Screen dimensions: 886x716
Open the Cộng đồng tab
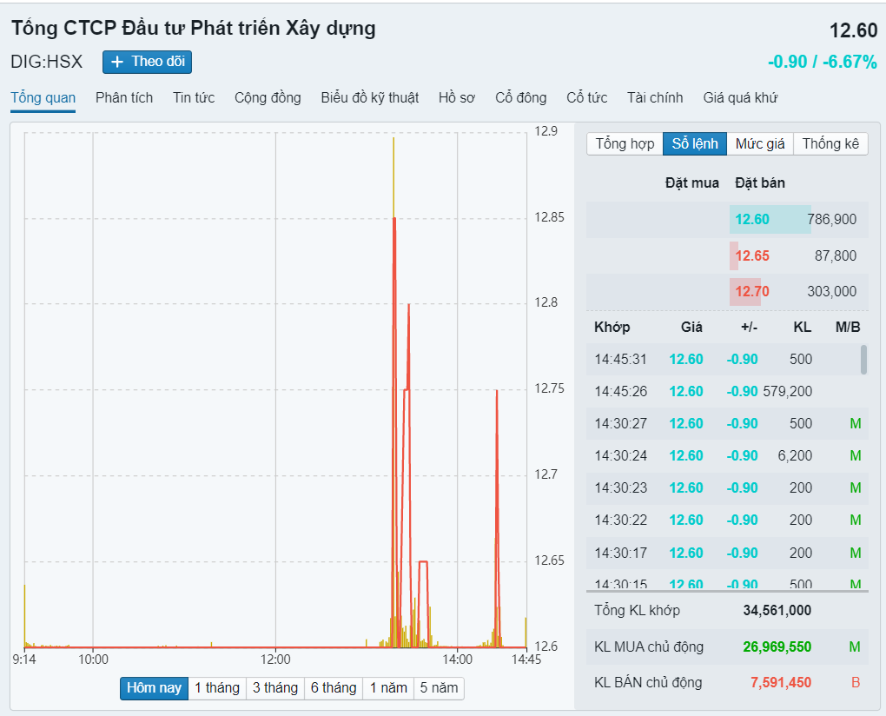click(268, 97)
